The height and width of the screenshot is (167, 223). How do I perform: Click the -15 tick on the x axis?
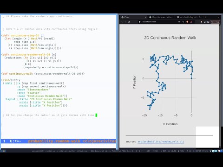tap(144, 115)
